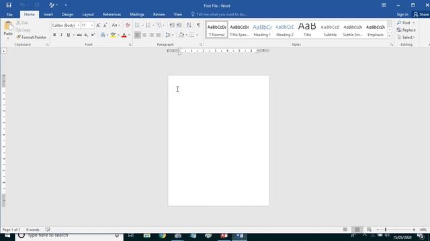
Task: Click the Replace button
Action: pos(406,30)
